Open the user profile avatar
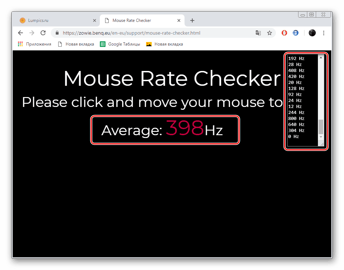 [312, 33]
